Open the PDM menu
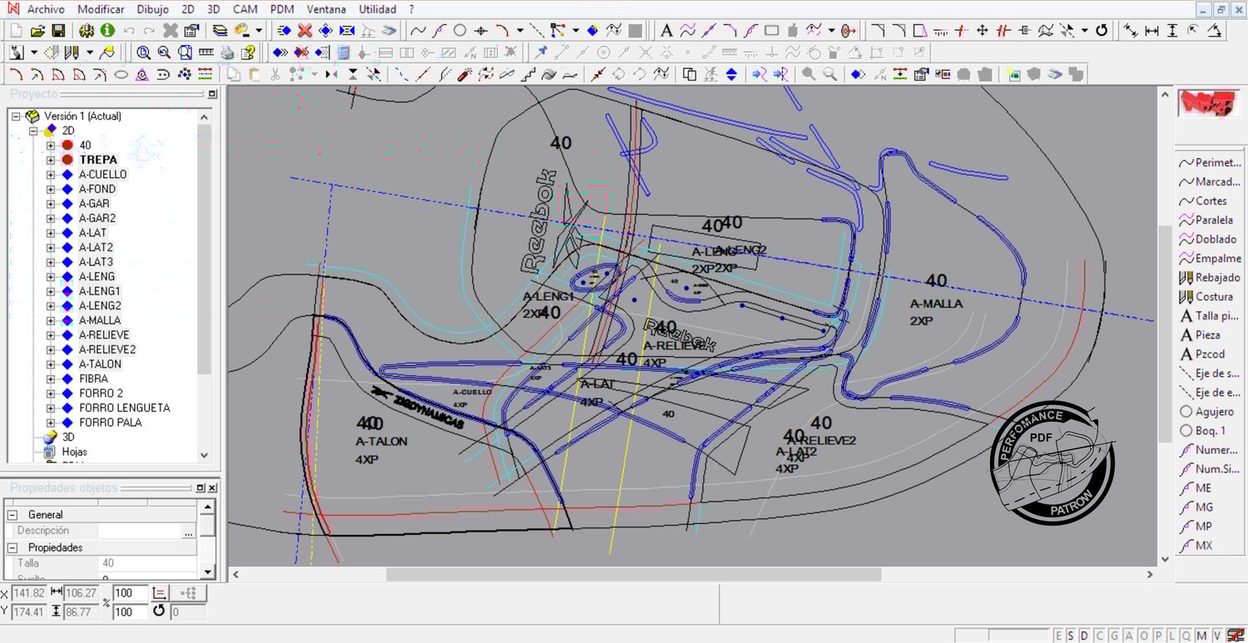Viewport: 1248px width, 643px height. click(282, 9)
